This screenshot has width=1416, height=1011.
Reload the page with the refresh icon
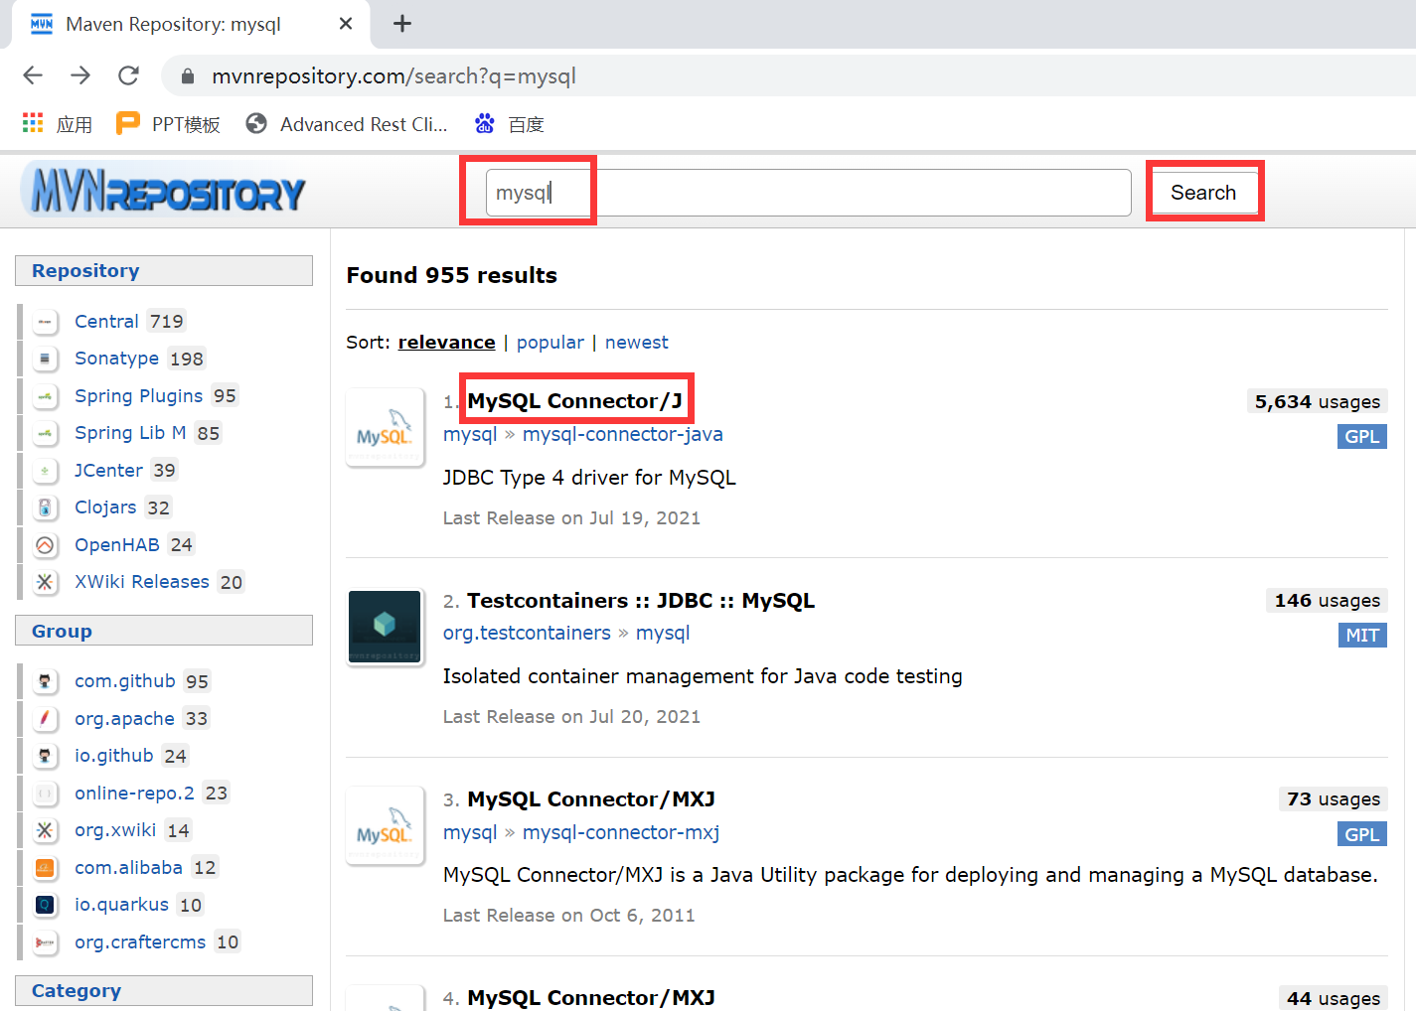coord(128,75)
